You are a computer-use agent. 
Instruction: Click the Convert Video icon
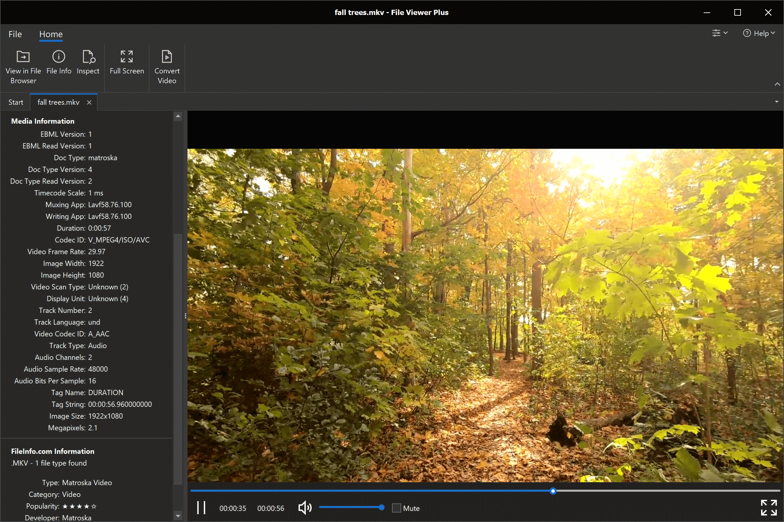pos(167,65)
